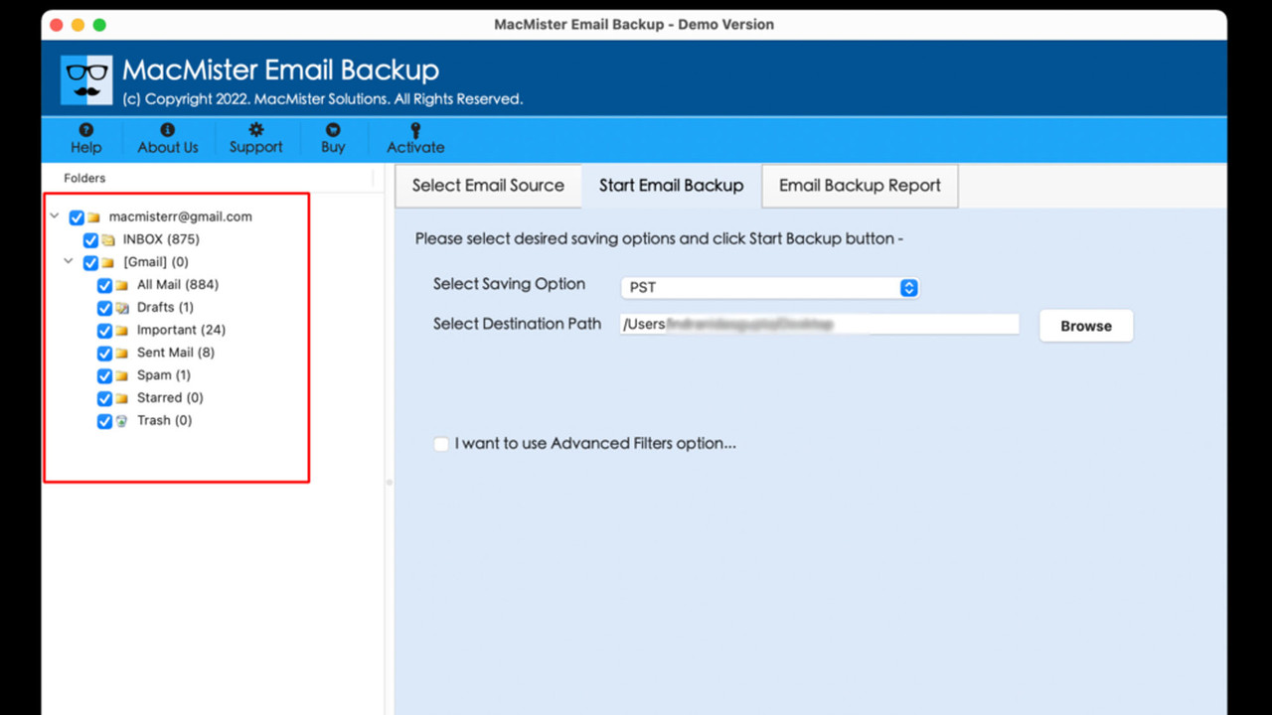This screenshot has height=715, width=1272.
Task: Click the Trash bin icon
Action: point(121,421)
